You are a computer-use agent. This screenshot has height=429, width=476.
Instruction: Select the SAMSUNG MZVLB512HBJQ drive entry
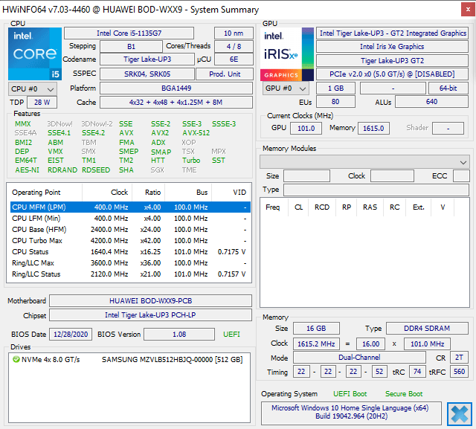coord(172,360)
